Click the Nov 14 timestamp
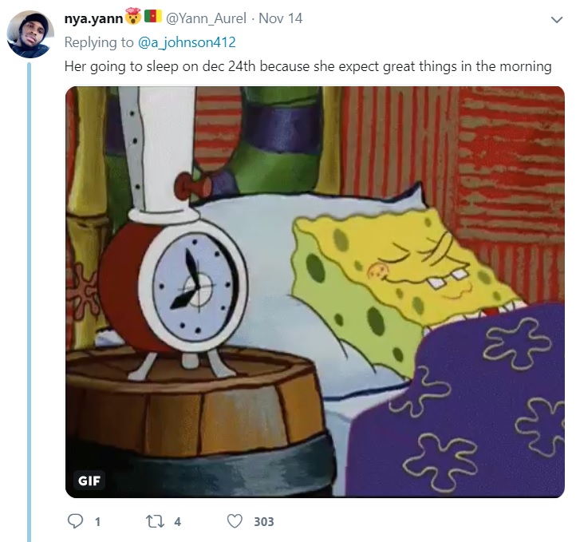This screenshot has height=542, width=576. (x=281, y=18)
